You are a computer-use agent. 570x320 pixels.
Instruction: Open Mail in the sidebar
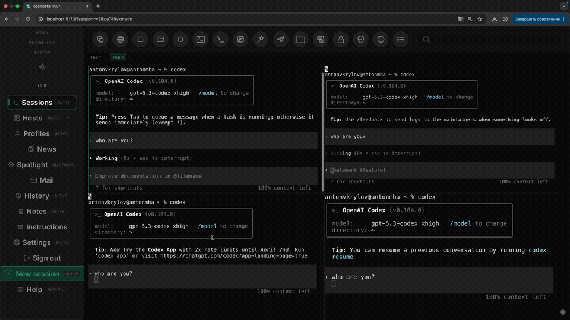click(42, 180)
